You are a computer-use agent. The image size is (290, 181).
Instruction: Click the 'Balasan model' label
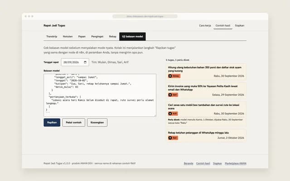pos(52,71)
